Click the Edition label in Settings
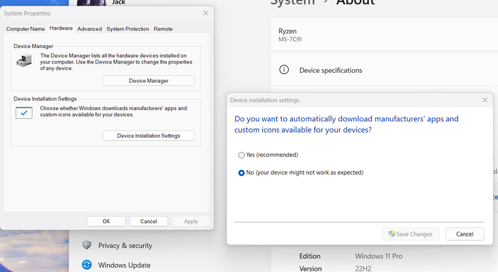The width and height of the screenshot is (498, 272). [310, 256]
